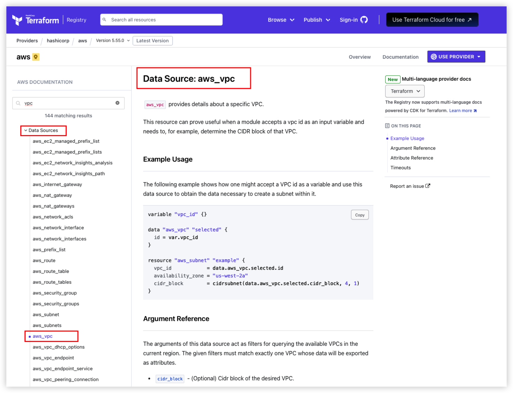513x393 pixels.
Task: Copy the example code snippet
Action: coord(359,215)
